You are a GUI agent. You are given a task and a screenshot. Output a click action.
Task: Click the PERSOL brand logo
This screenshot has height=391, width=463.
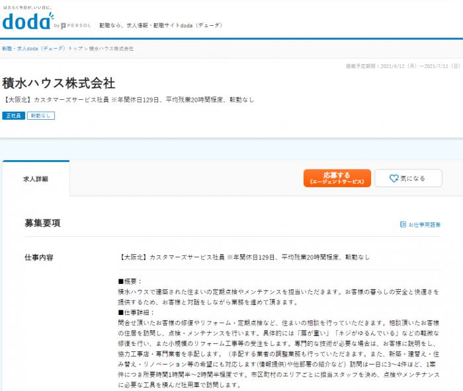click(x=76, y=26)
